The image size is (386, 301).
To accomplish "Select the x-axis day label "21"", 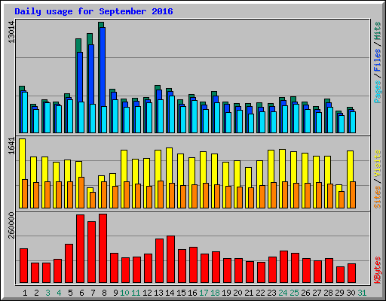I will point(249,293).
